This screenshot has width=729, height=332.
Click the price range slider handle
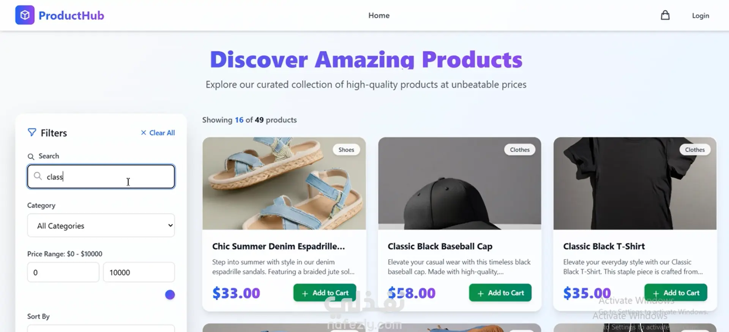[170, 294]
